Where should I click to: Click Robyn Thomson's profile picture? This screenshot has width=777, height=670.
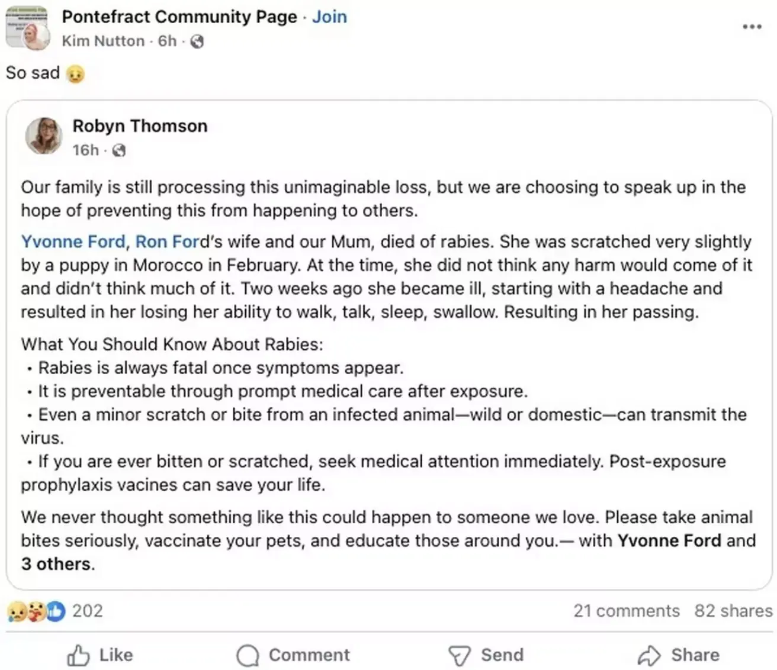[43, 136]
